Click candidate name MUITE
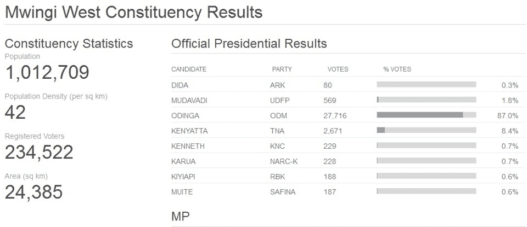The image size is (527, 227). tap(182, 192)
